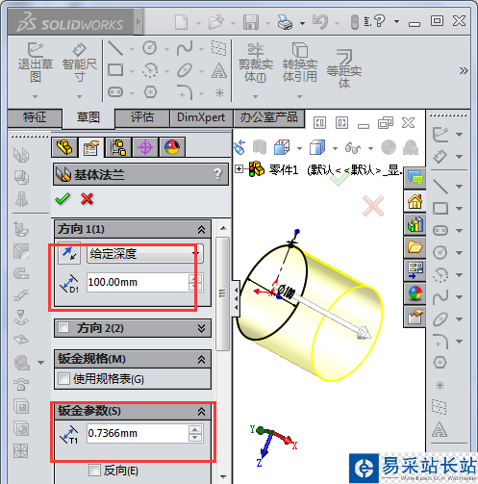
Task: Decrease thickness with T1 spinner down arrow
Action: 195,438
